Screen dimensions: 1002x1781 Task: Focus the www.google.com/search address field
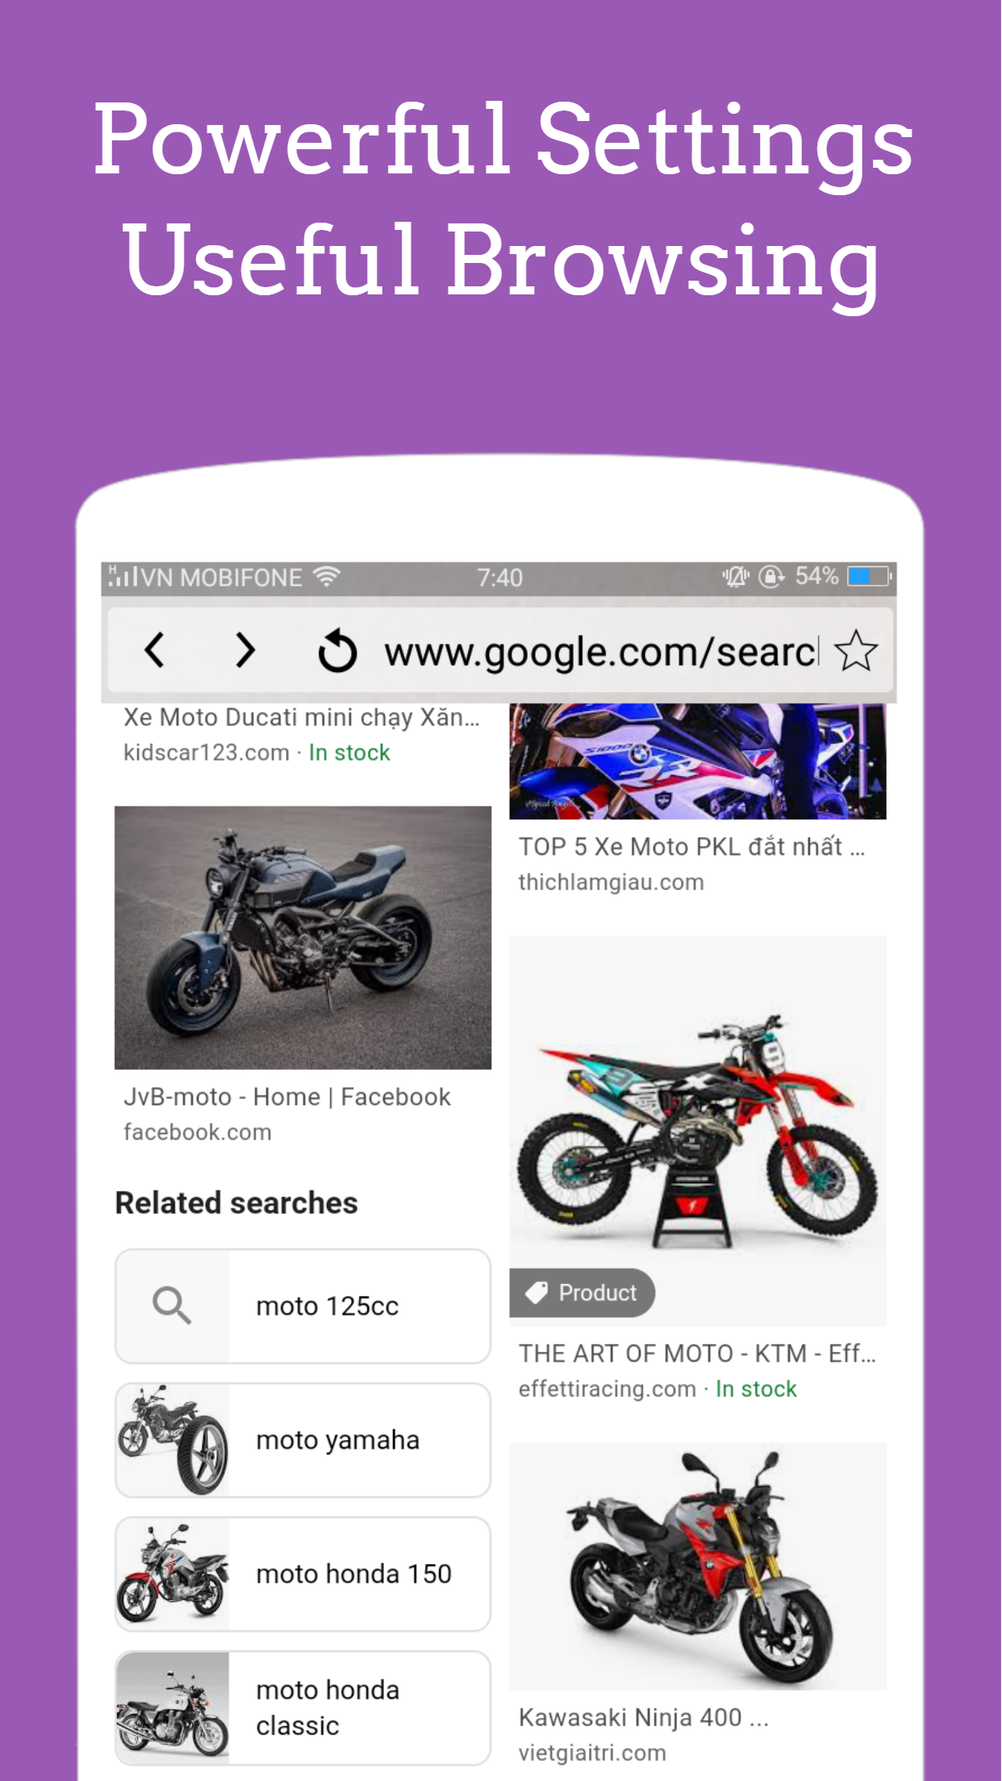click(x=601, y=652)
